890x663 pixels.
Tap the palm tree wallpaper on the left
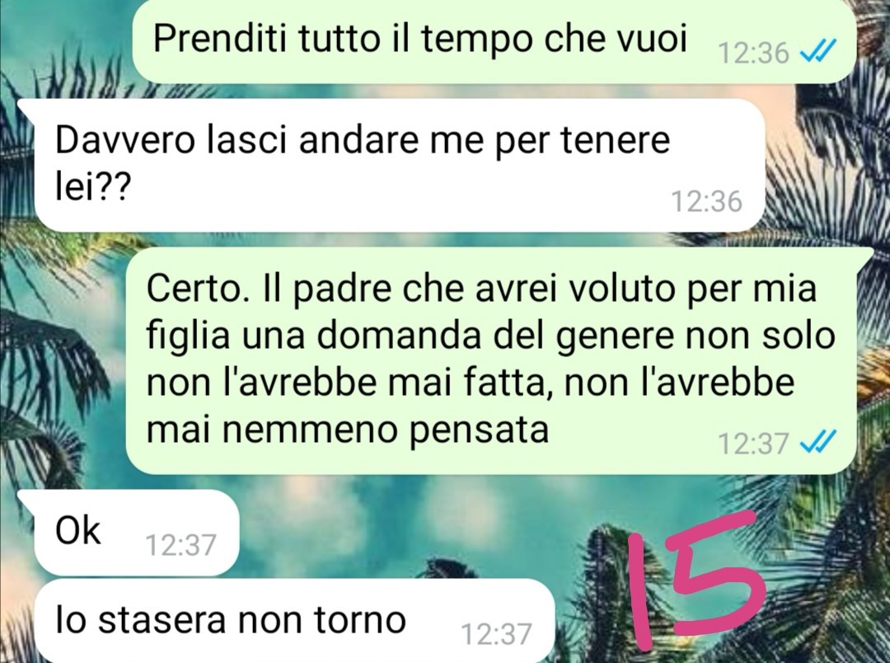[x=57, y=369]
